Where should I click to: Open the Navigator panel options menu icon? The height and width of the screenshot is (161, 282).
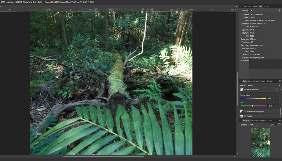[x=280, y=120]
